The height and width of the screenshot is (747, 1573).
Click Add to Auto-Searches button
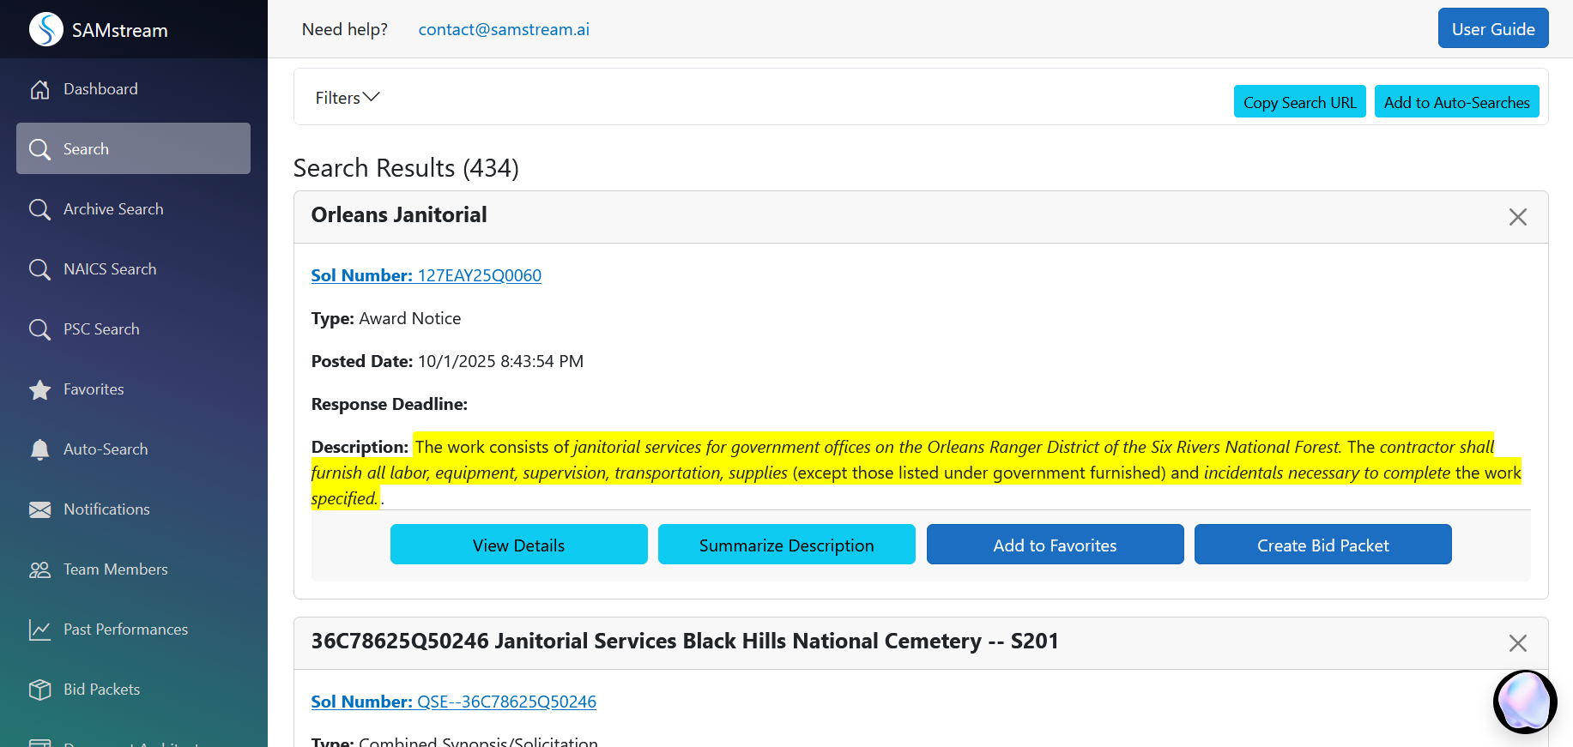(1456, 102)
